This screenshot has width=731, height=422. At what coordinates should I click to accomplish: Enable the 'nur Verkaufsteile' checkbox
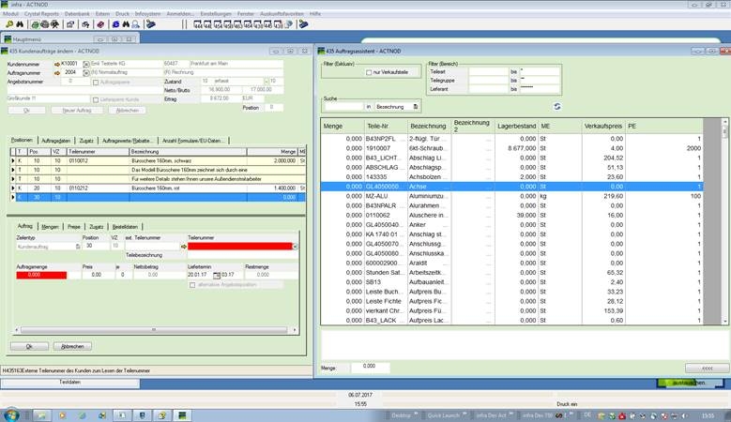(369, 72)
